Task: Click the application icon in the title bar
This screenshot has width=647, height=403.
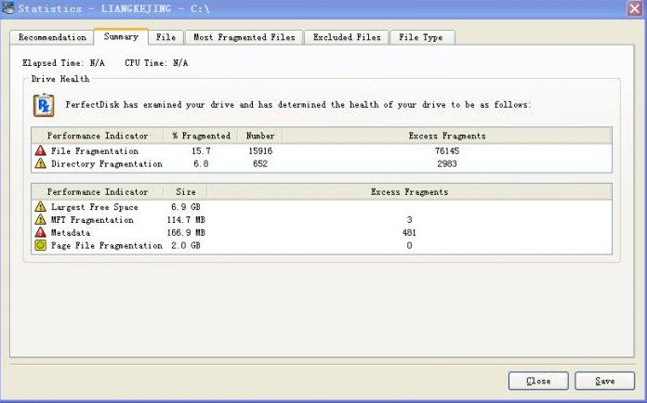Action: point(7,7)
